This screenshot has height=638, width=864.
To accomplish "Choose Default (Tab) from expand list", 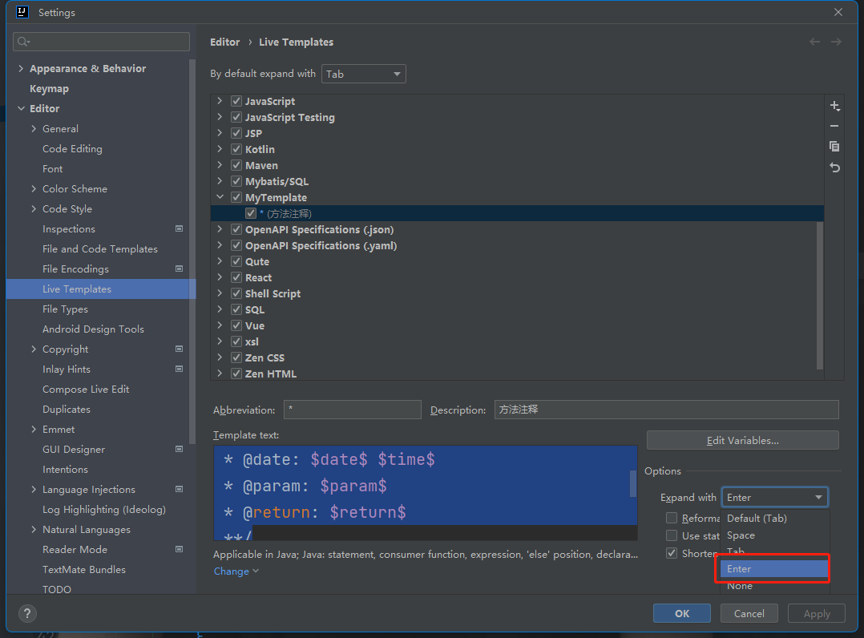I will tap(775, 518).
